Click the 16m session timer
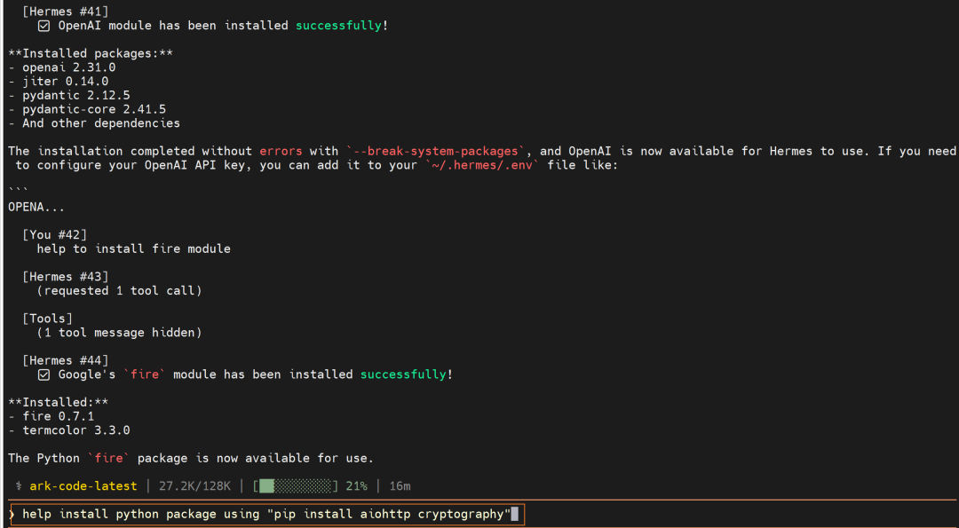 (x=400, y=486)
